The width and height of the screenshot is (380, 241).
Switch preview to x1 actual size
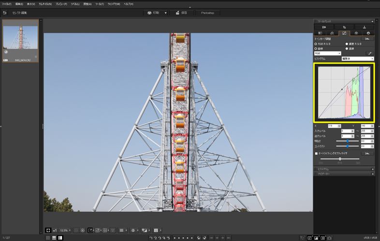click(55, 230)
